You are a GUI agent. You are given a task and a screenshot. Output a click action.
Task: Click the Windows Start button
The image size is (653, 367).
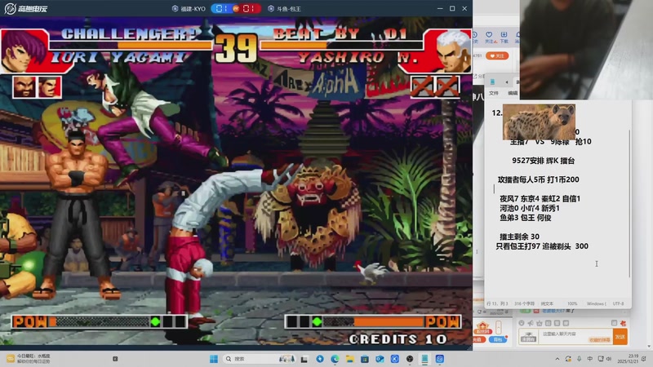pyautogui.click(x=214, y=359)
